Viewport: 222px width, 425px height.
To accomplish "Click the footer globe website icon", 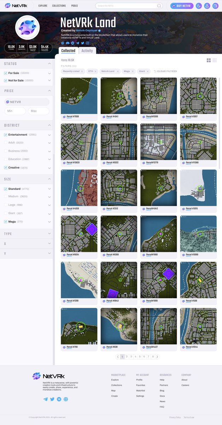I will tap(66, 399).
